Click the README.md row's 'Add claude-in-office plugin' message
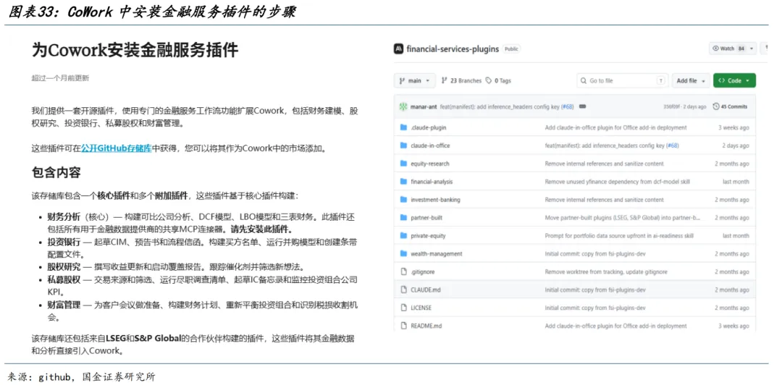Viewport: 782px width, 388px height. pyautogui.click(x=615, y=326)
